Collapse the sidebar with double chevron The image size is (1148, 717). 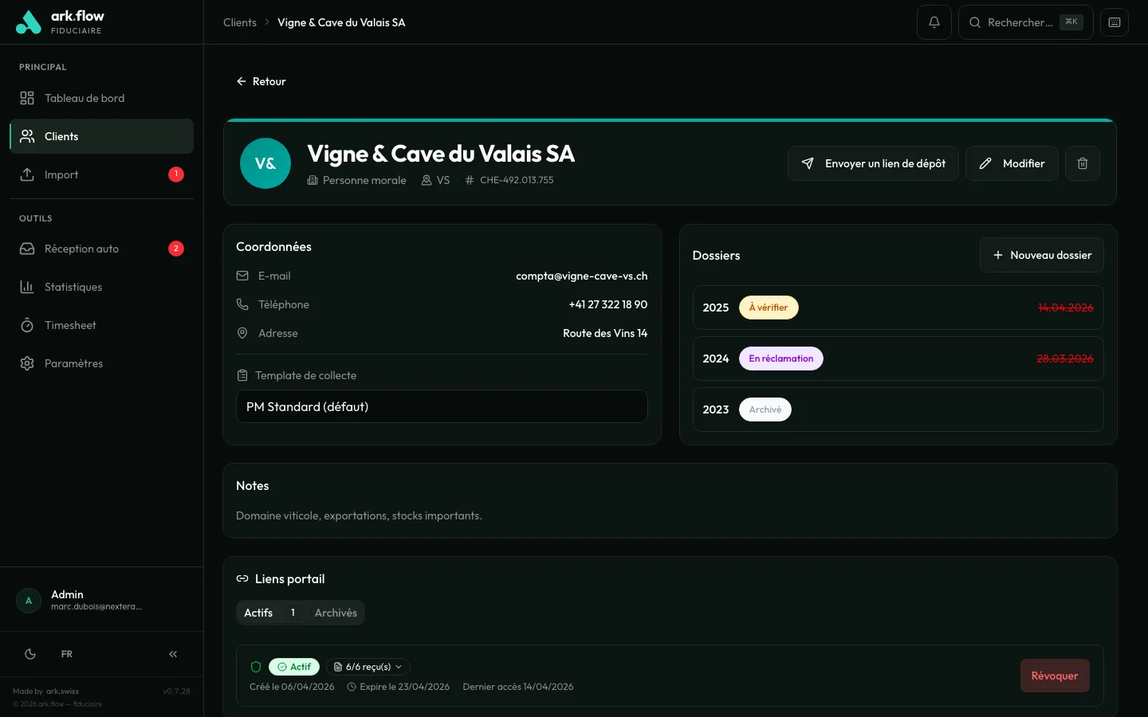(173, 654)
